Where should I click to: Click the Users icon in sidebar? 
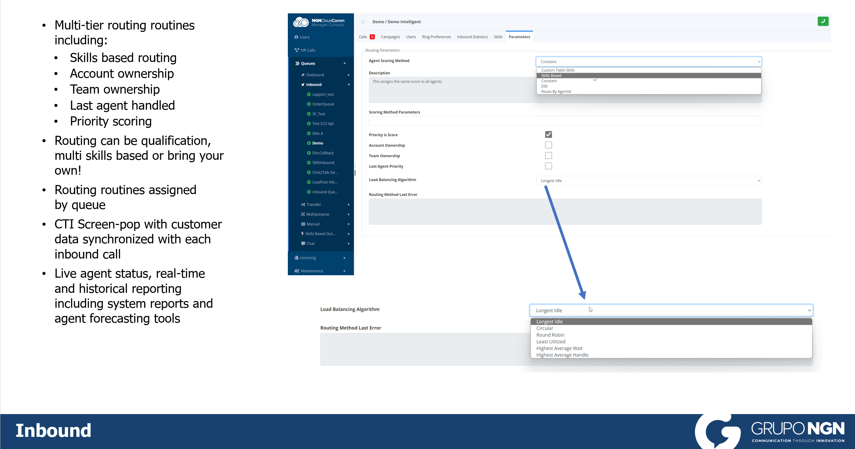click(x=296, y=37)
